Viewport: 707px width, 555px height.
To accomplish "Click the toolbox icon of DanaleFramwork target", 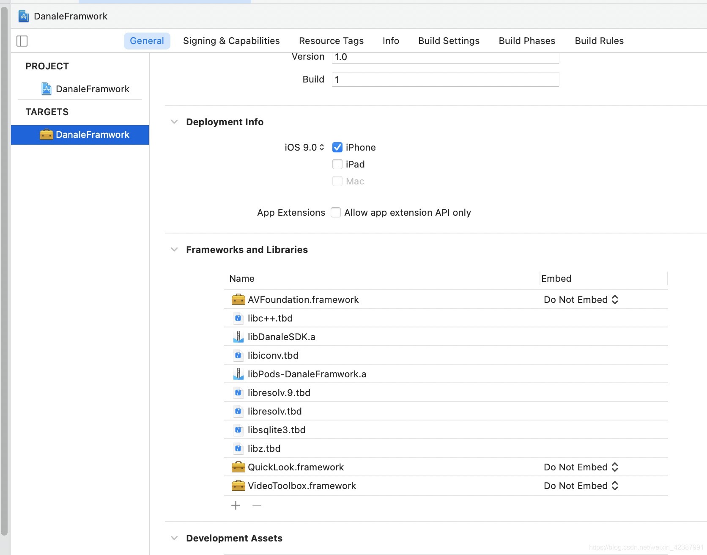I will pyautogui.click(x=46, y=135).
